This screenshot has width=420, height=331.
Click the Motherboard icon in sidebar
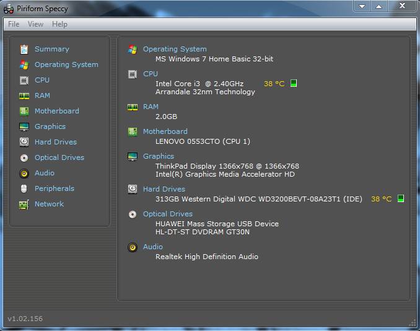click(x=24, y=111)
